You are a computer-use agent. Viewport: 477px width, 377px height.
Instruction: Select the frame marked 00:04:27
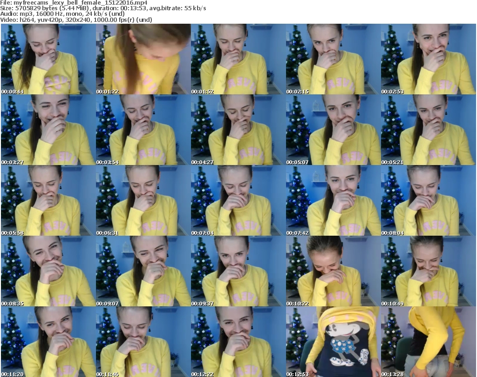(238, 130)
